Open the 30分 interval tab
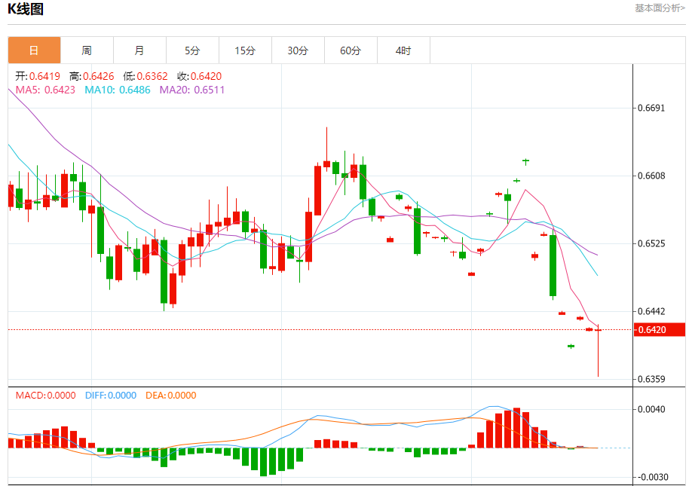Image resolution: width=689 pixels, height=486 pixels. point(298,50)
